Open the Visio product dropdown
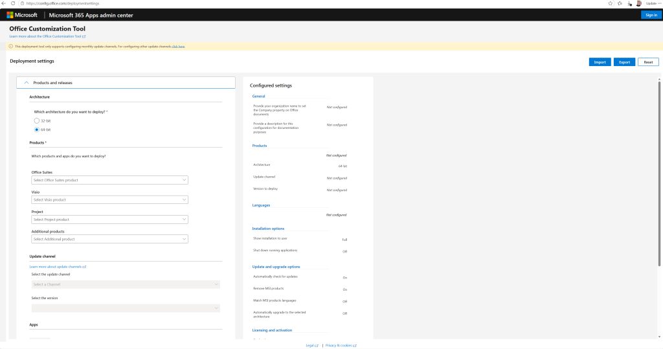The image size is (663, 349). click(109, 199)
